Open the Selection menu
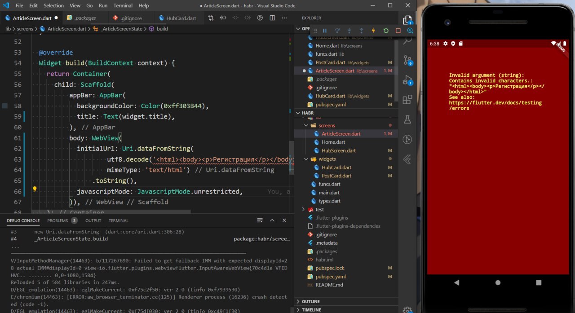This screenshot has width=575, height=313. coord(53,6)
